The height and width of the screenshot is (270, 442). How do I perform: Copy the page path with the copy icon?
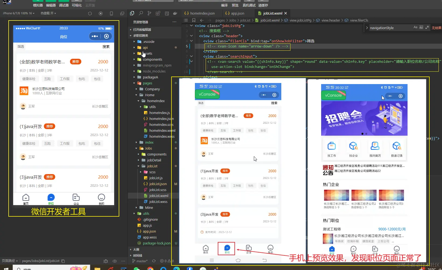point(63,261)
